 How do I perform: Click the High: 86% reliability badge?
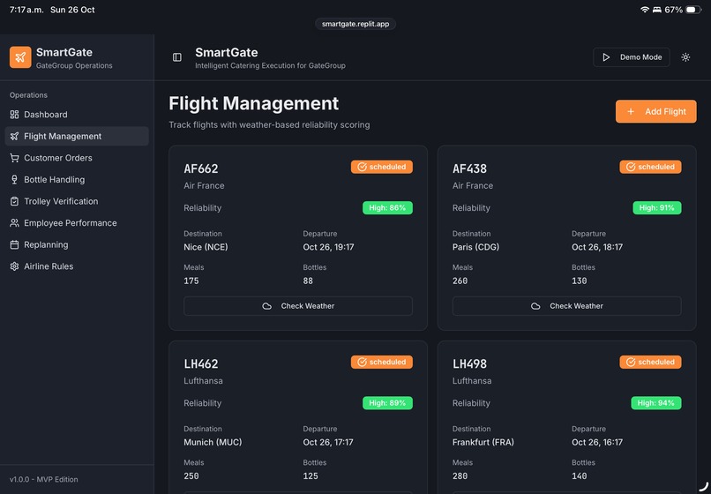pyautogui.click(x=387, y=208)
